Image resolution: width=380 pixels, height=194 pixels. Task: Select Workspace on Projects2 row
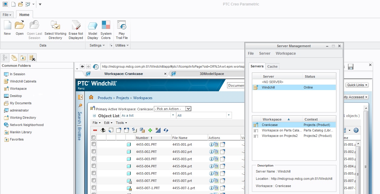coord(294,136)
